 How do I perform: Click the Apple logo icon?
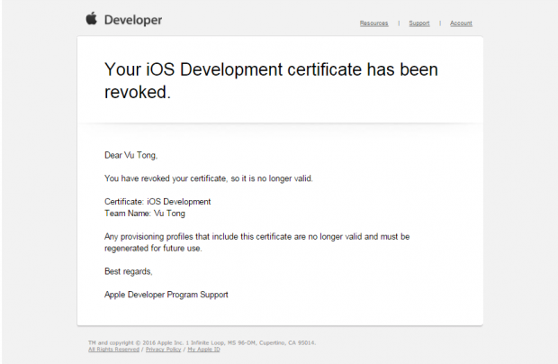pos(91,18)
